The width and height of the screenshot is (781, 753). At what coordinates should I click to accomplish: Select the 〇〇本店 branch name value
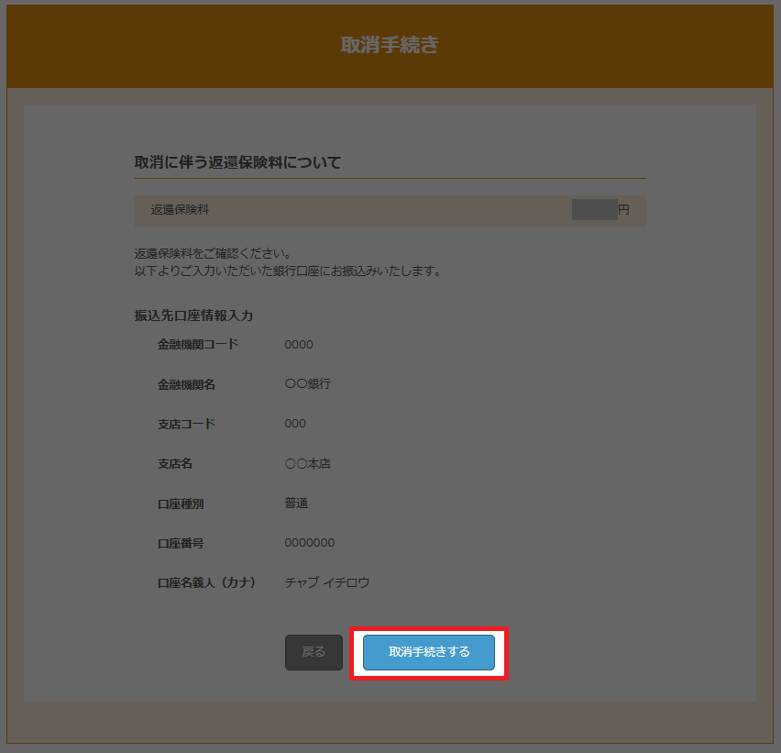(307, 464)
